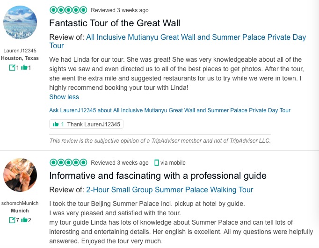Click schorschMunich's review count icon
319x248 pixels.
coord(12,220)
